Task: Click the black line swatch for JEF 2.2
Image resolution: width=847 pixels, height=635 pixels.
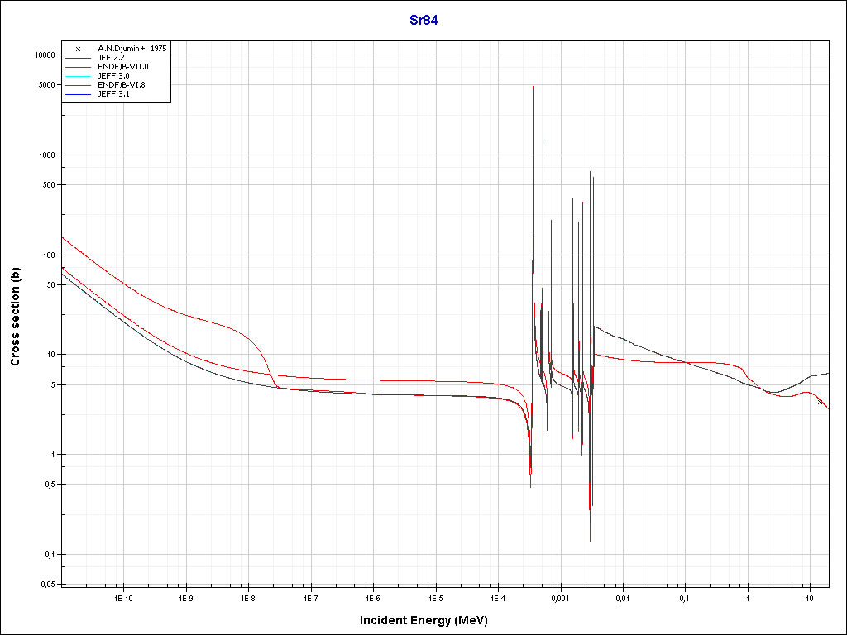Action: (x=78, y=58)
